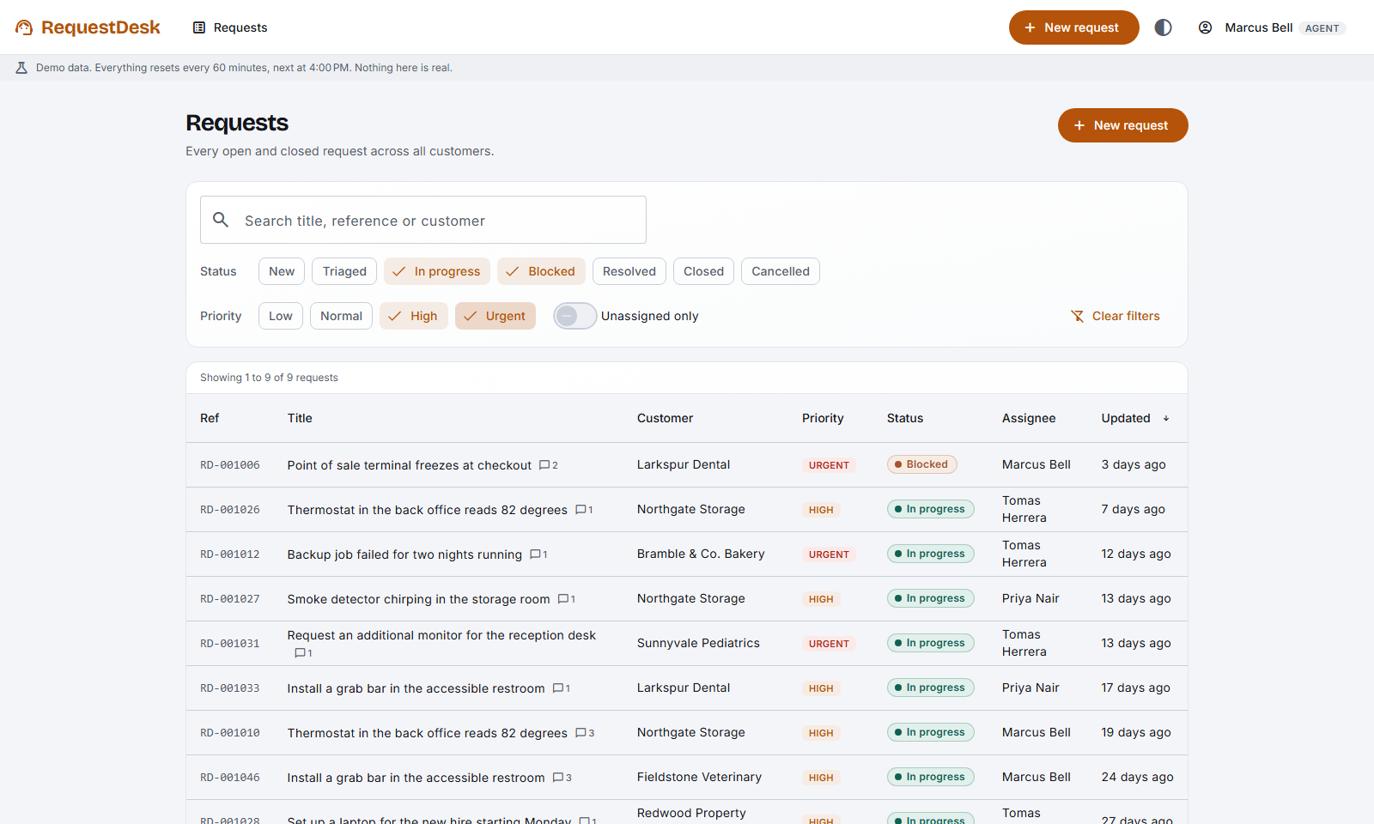This screenshot has width=1374, height=824.
Task: Toggle the Closed status filter
Action: point(703,271)
